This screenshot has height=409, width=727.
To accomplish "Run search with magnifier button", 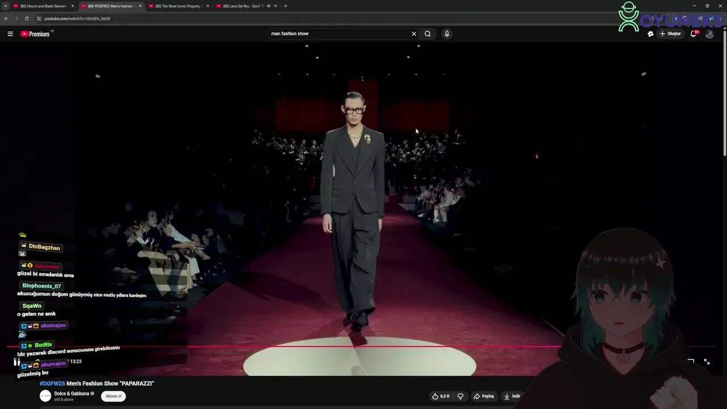I will (x=428, y=34).
